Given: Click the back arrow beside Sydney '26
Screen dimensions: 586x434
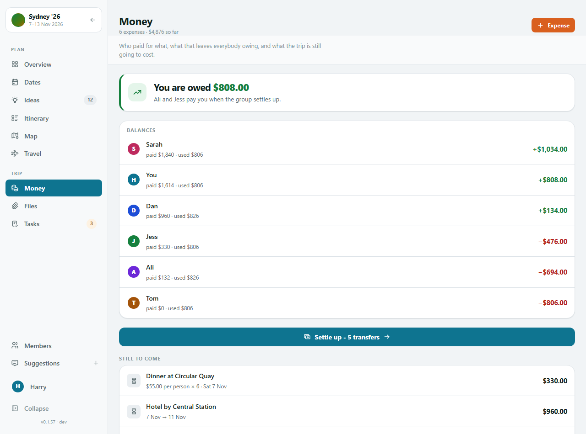Looking at the screenshot, I should coord(92,20).
